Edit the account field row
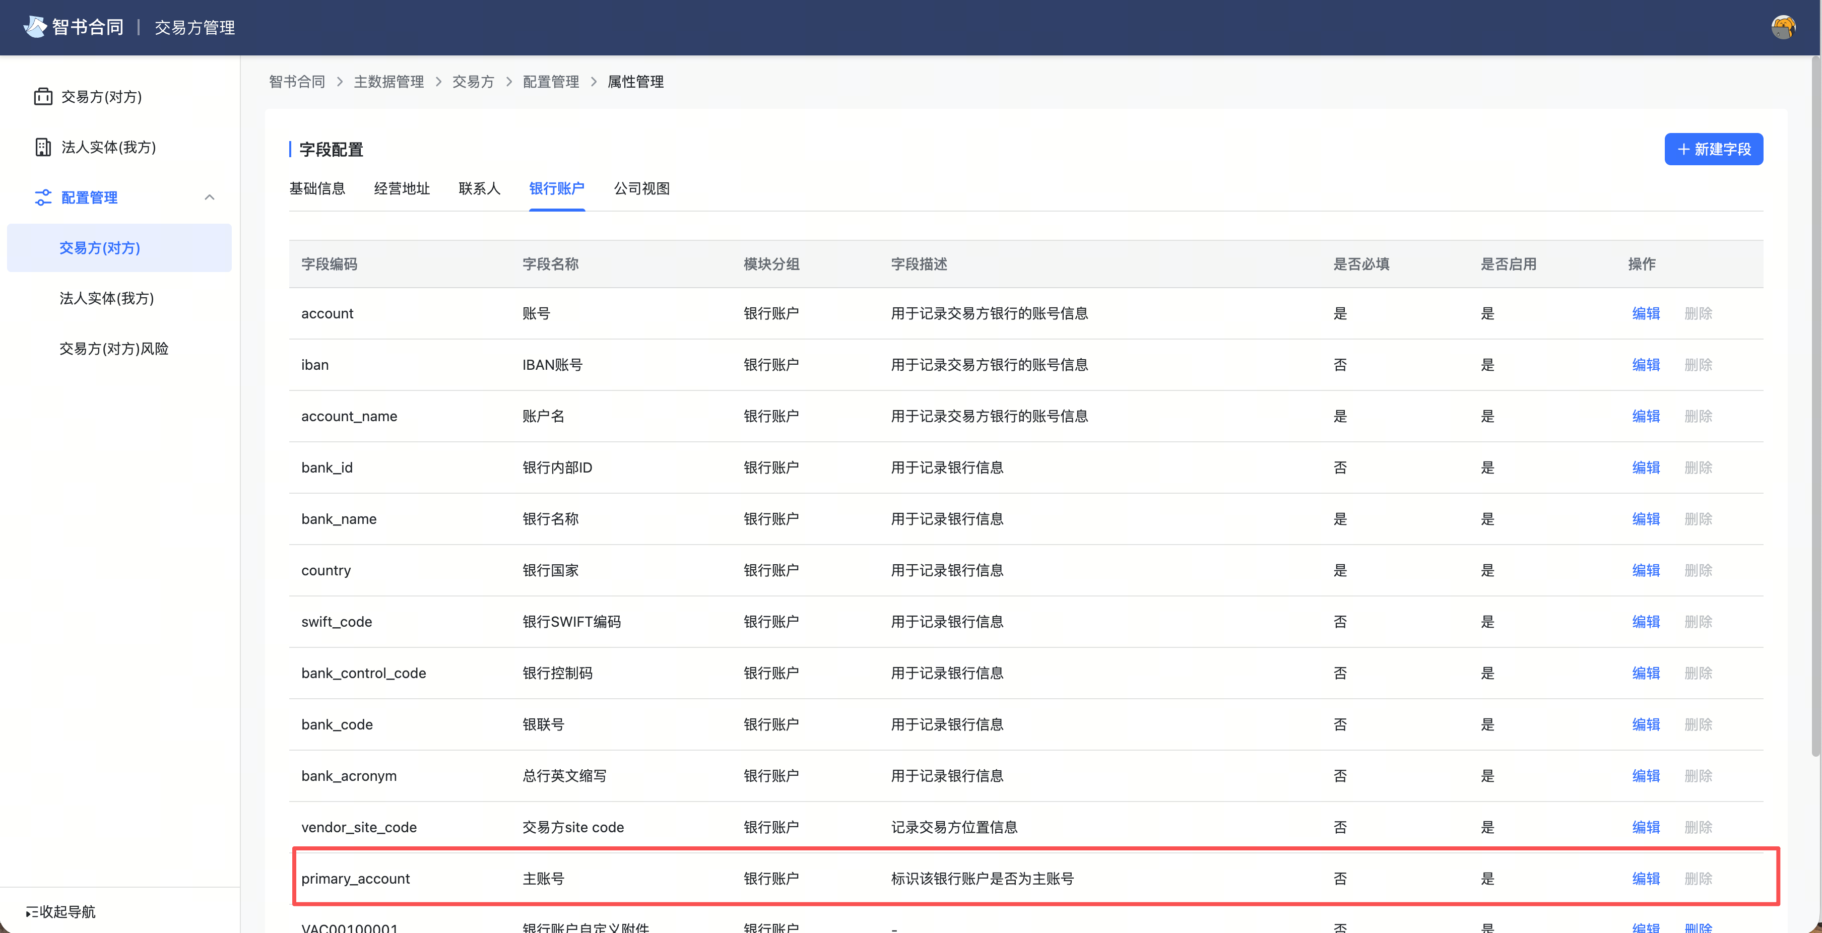 (1646, 313)
